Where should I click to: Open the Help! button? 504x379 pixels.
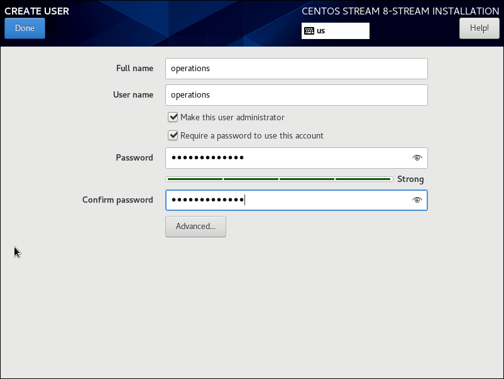pyautogui.click(x=479, y=28)
